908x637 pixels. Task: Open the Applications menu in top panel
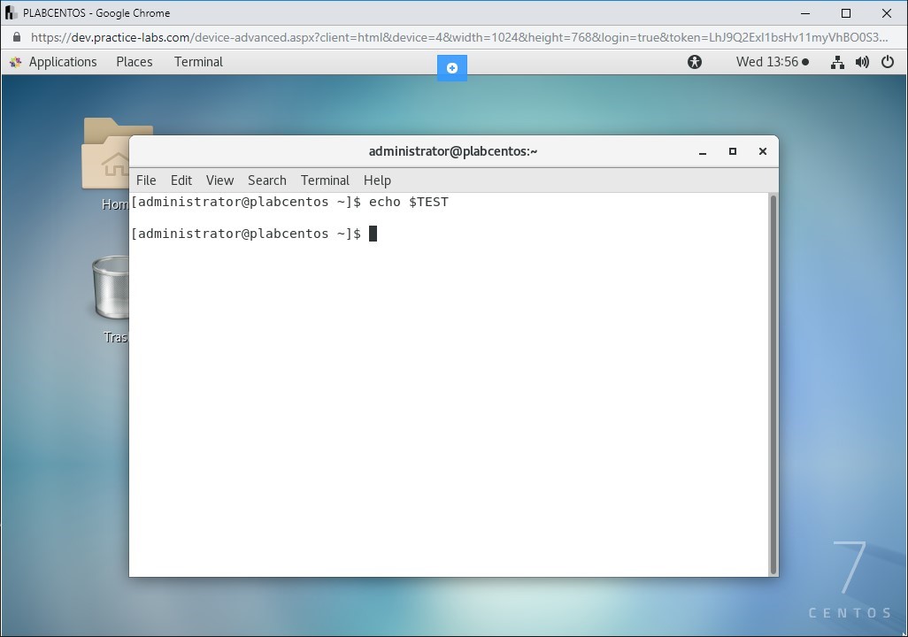pyautogui.click(x=62, y=62)
